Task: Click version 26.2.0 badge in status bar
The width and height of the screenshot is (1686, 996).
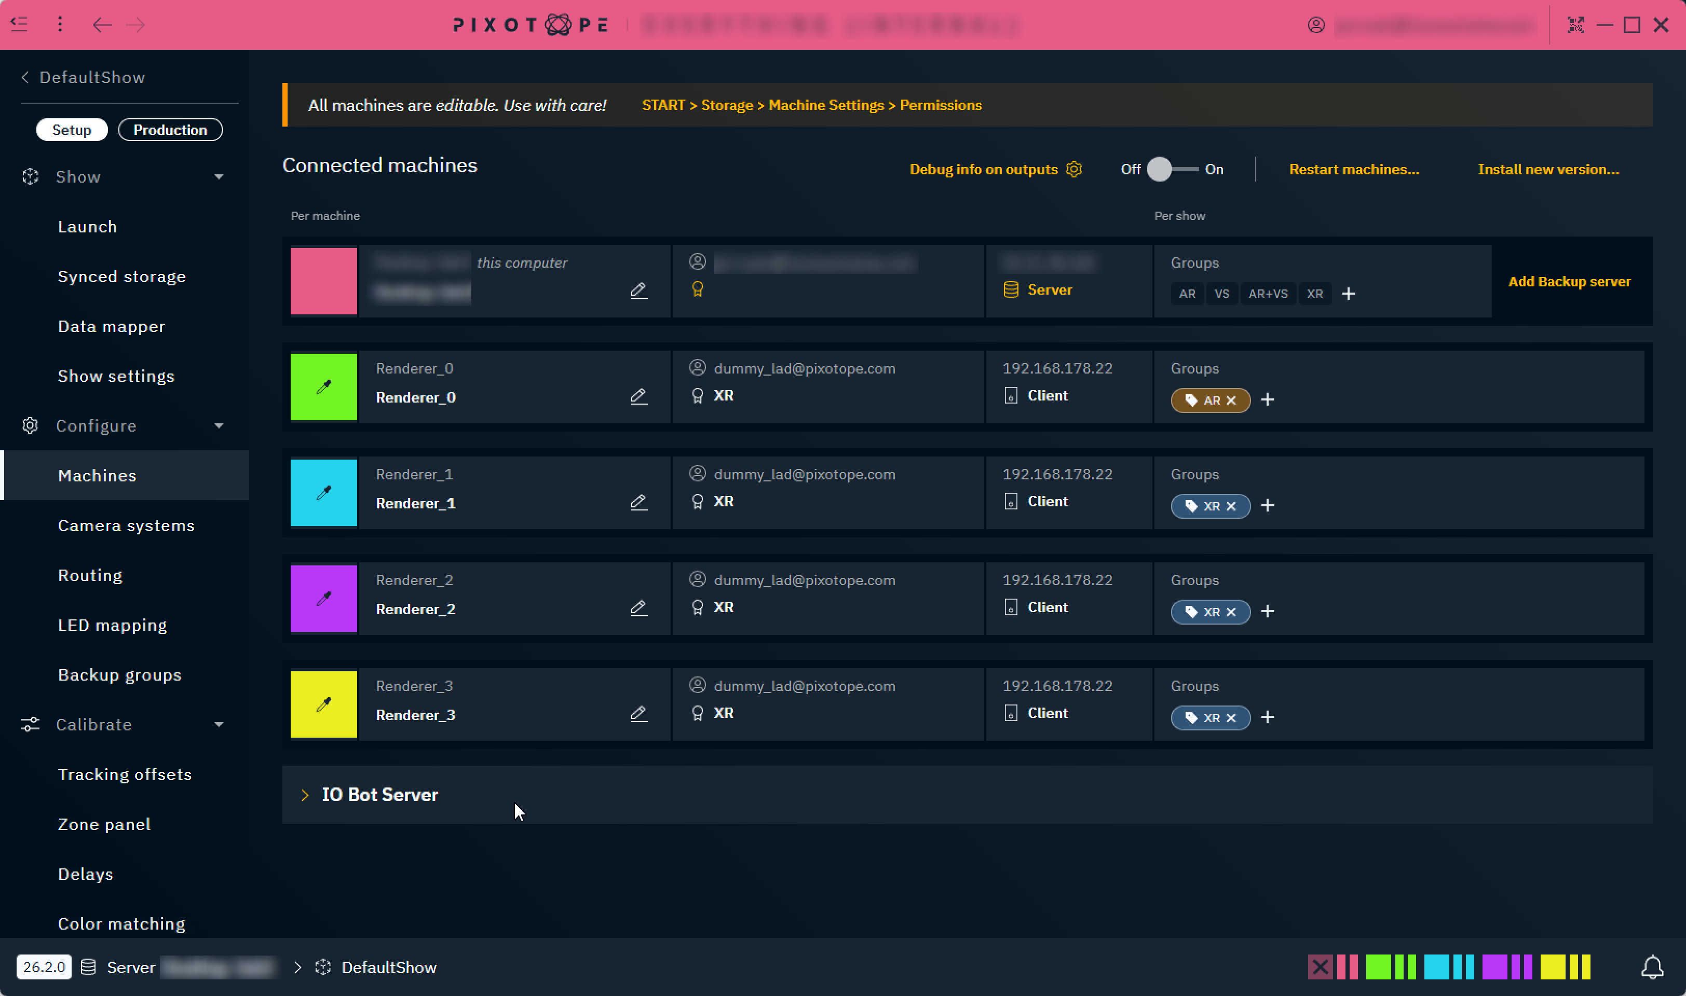Action: tap(44, 967)
